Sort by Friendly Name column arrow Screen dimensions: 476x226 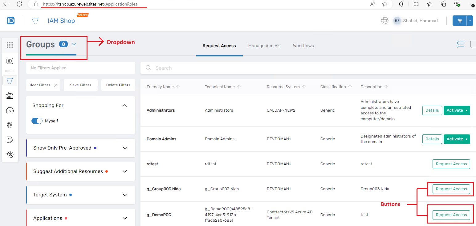(x=178, y=87)
